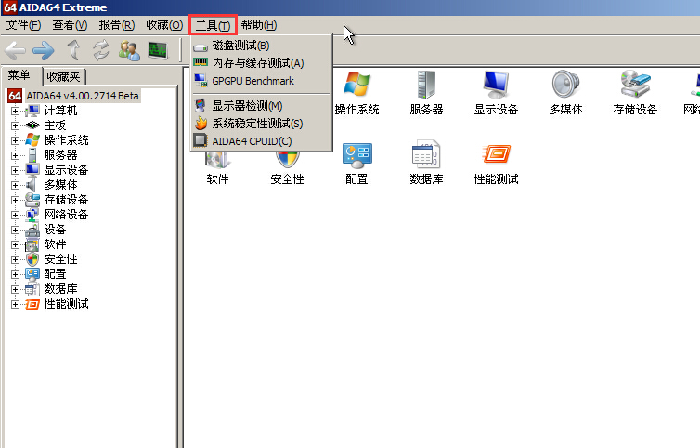
Task: Select 安全性 in the tree
Action: pyautogui.click(x=60, y=259)
